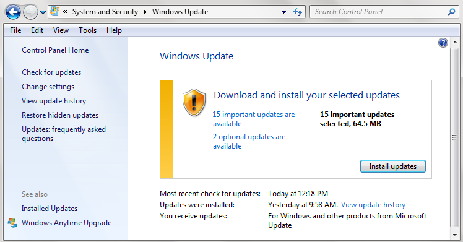Open Change settings in the left pane

(x=48, y=87)
